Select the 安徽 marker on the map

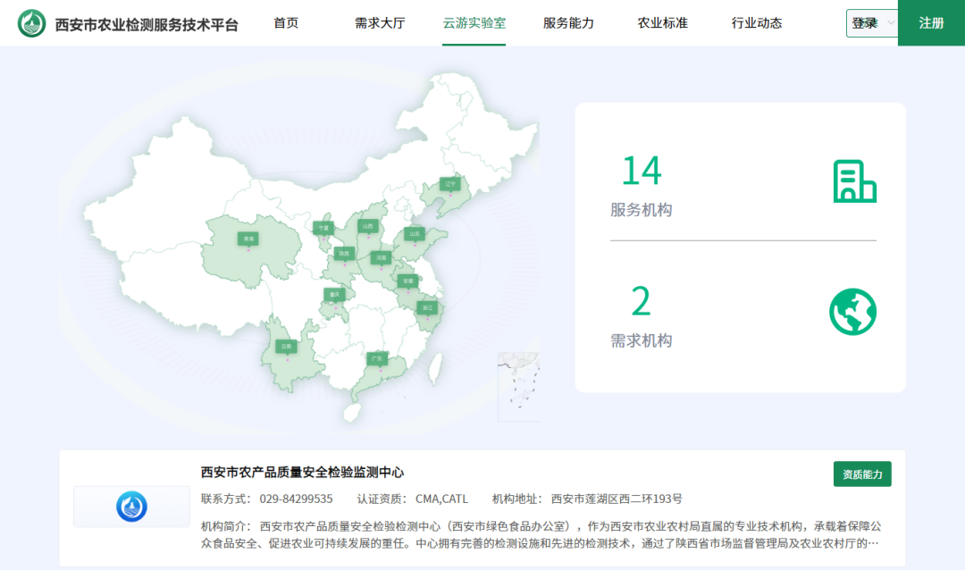pyautogui.click(x=408, y=281)
